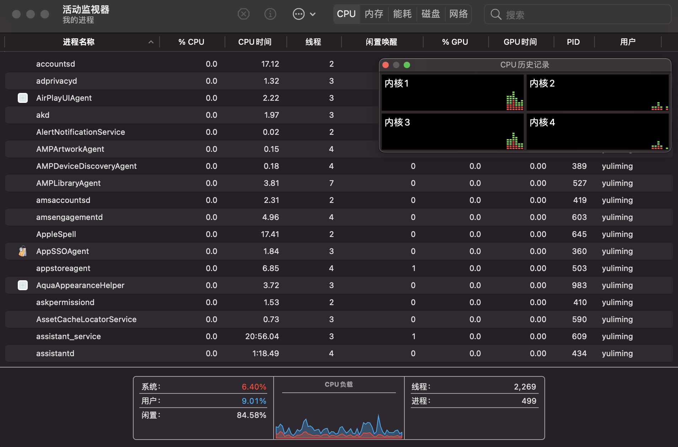678x447 pixels.
Task: Sort by % CPU column header
Action: pyautogui.click(x=192, y=42)
